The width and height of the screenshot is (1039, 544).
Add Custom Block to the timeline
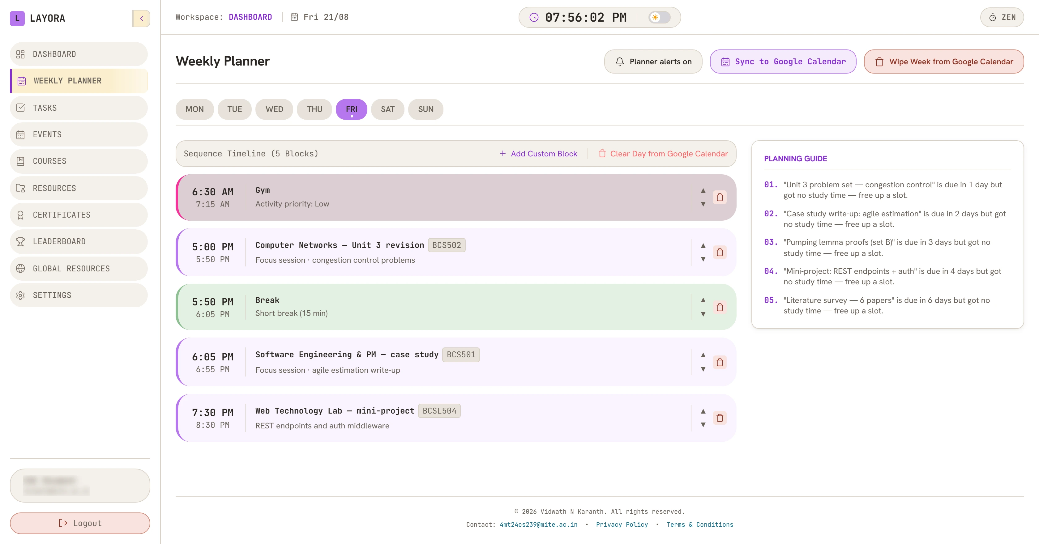538,154
